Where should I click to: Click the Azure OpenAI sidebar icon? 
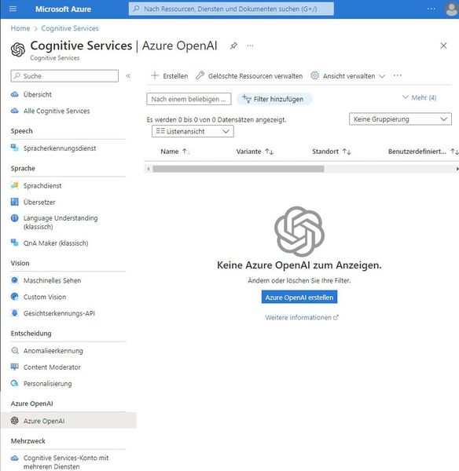(14, 421)
